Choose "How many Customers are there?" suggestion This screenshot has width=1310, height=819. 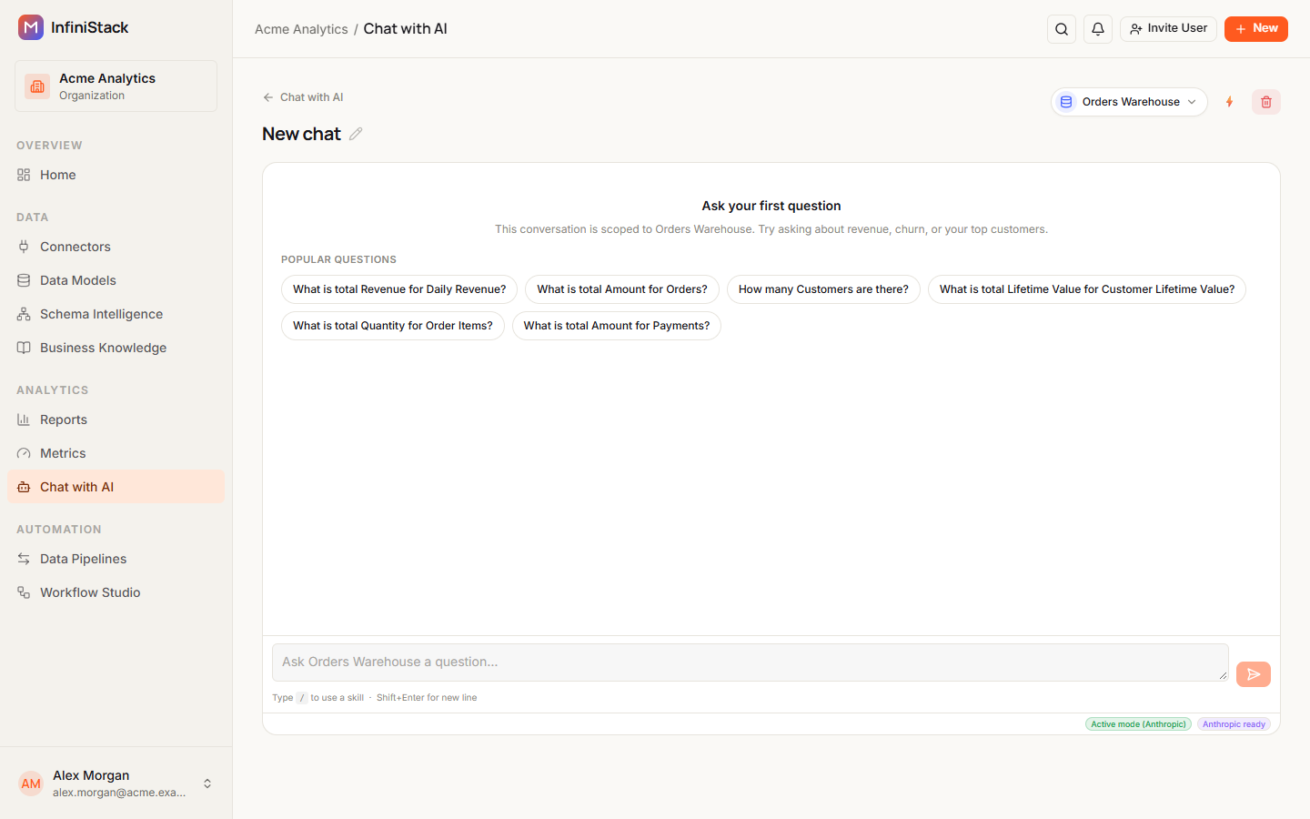pyautogui.click(x=823, y=289)
